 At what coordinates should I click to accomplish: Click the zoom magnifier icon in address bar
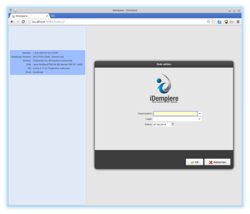coord(208,22)
